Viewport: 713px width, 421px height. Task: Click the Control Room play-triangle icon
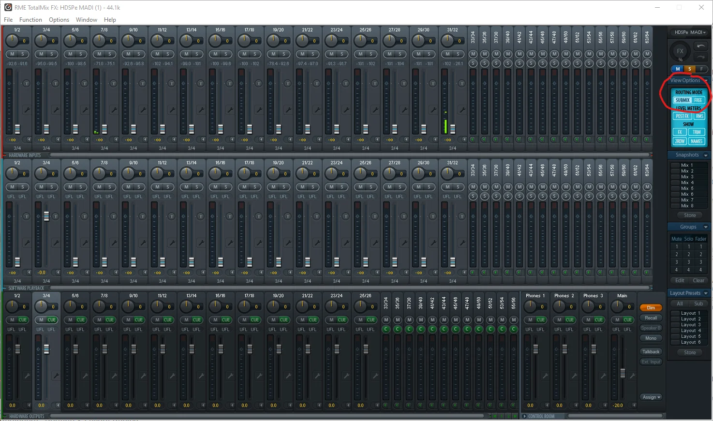pos(525,416)
